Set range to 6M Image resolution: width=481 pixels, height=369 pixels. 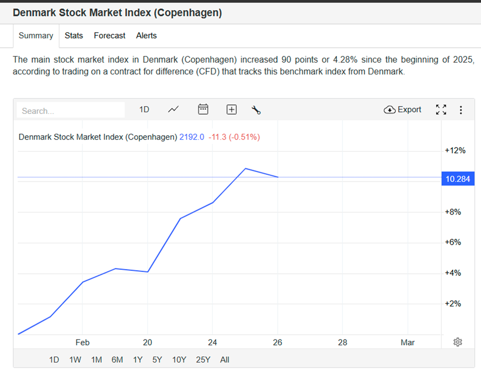pyautogui.click(x=117, y=360)
